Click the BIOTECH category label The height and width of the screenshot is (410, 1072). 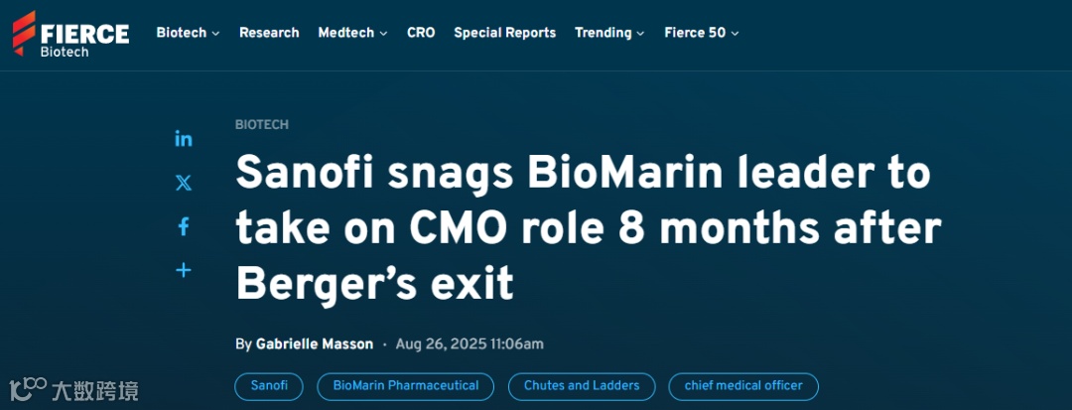pos(262,125)
